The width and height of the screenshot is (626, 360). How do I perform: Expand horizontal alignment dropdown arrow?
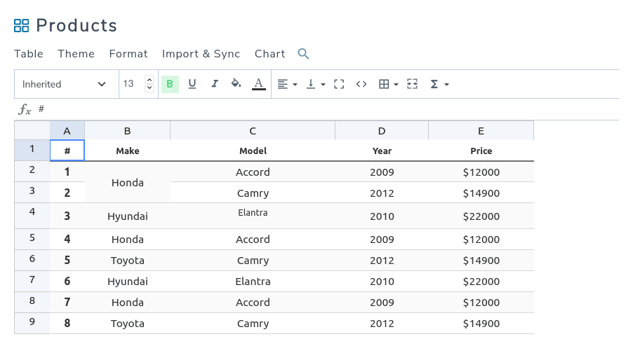pyautogui.click(x=295, y=85)
